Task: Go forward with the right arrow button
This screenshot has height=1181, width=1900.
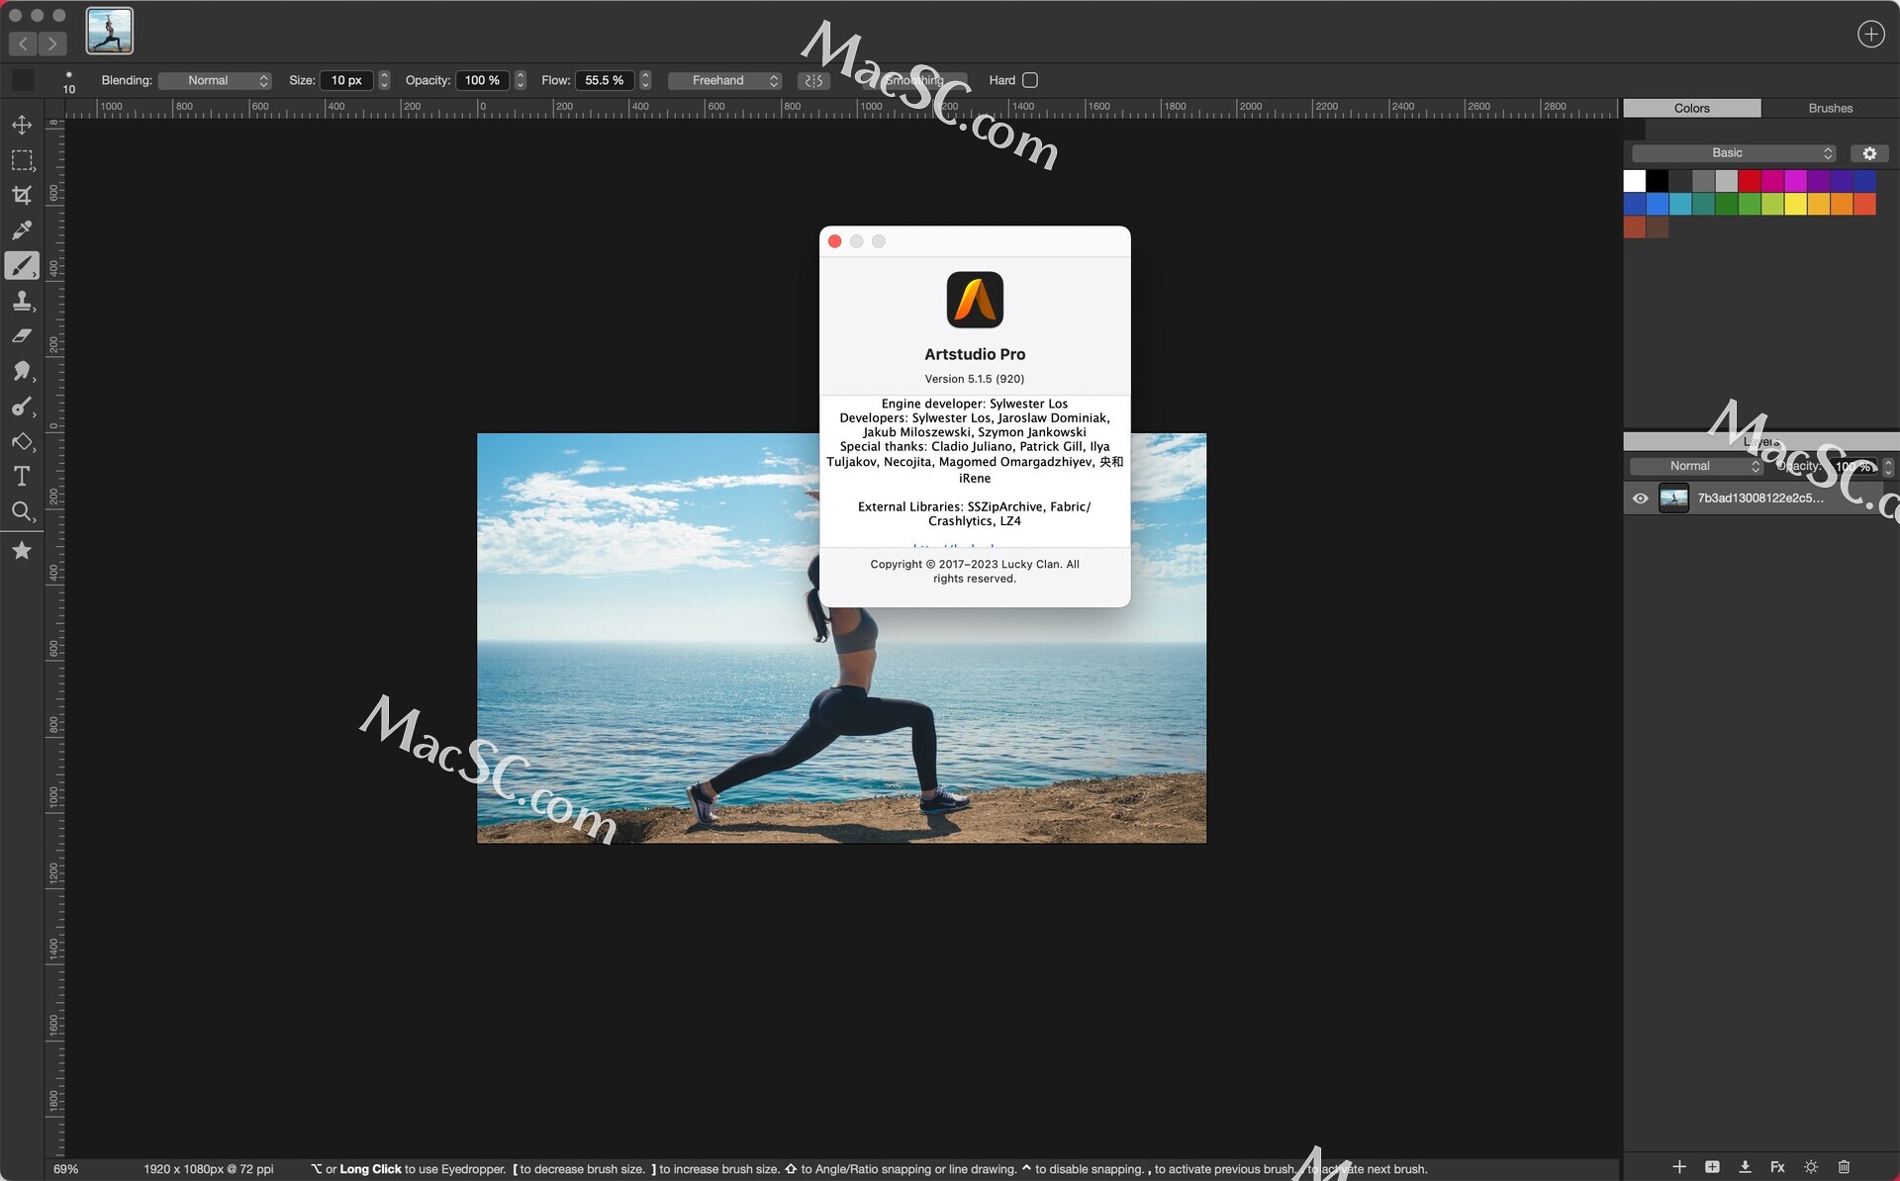Action: [52, 44]
